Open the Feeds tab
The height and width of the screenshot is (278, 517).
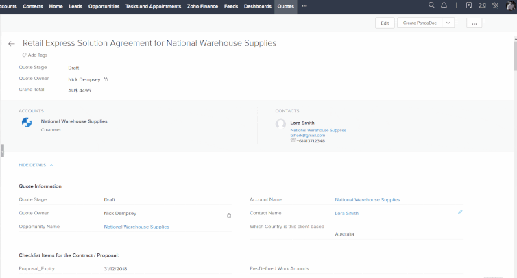click(231, 6)
